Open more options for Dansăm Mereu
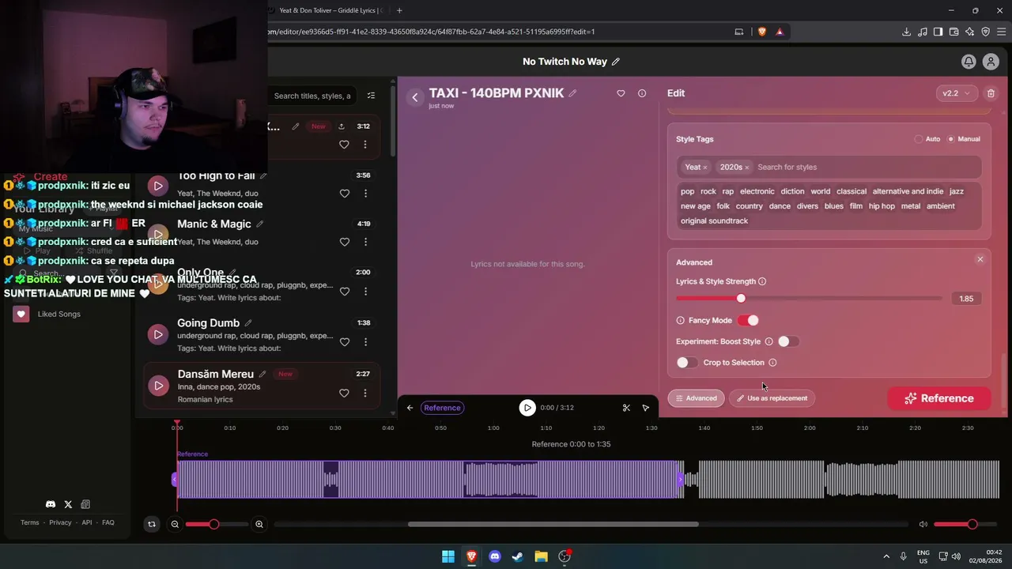This screenshot has width=1012, height=569. point(365,393)
